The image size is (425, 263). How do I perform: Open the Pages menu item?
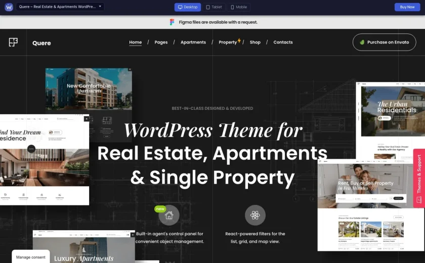(161, 42)
